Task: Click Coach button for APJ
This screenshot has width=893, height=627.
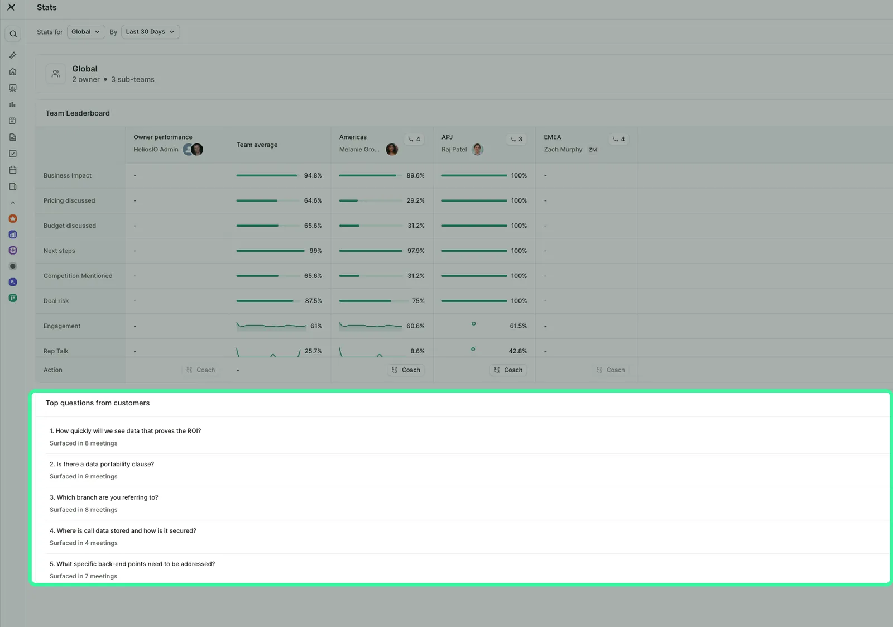Action: pos(508,370)
